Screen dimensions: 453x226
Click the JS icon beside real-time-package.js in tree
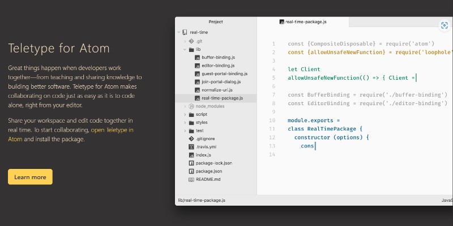(197, 98)
